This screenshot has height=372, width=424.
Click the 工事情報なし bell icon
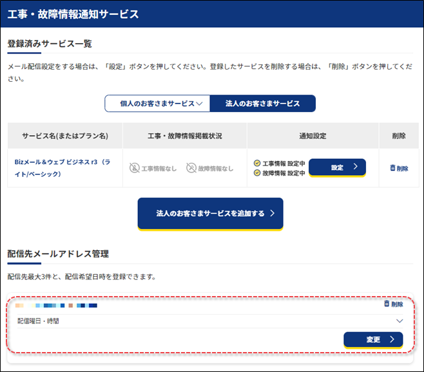pyautogui.click(x=135, y=168)
